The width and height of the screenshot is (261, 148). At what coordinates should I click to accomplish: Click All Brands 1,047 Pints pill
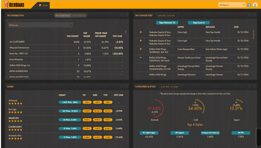(70, 102)
